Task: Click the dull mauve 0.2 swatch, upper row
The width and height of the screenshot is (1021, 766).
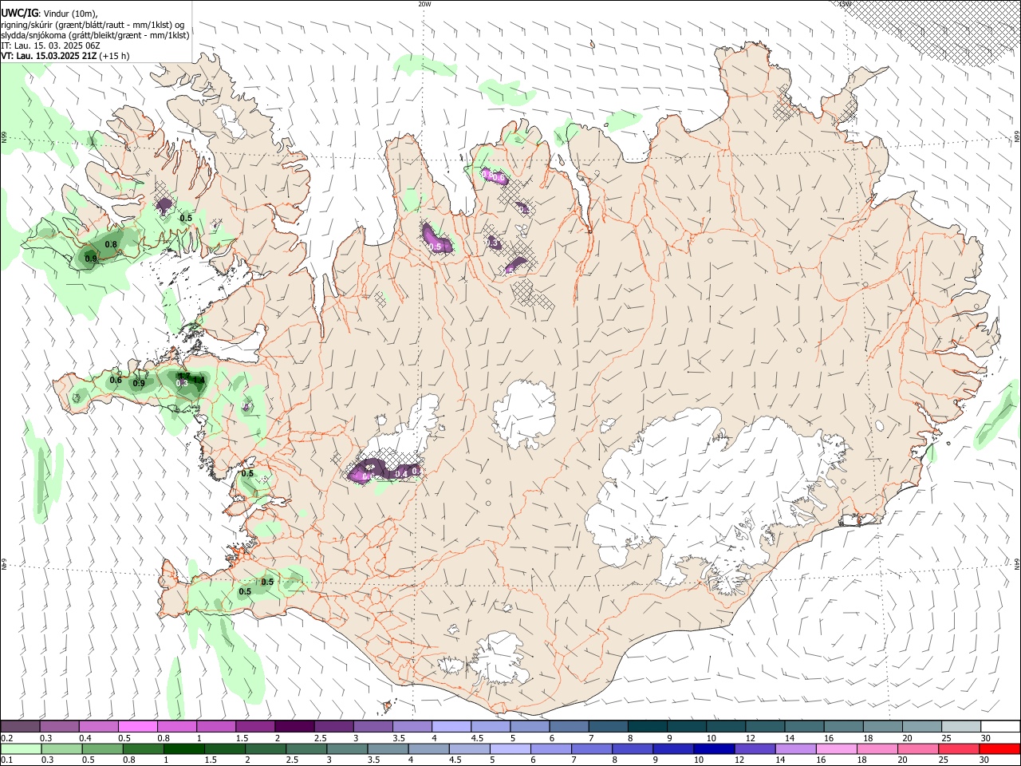Action: tap(21, 727)
